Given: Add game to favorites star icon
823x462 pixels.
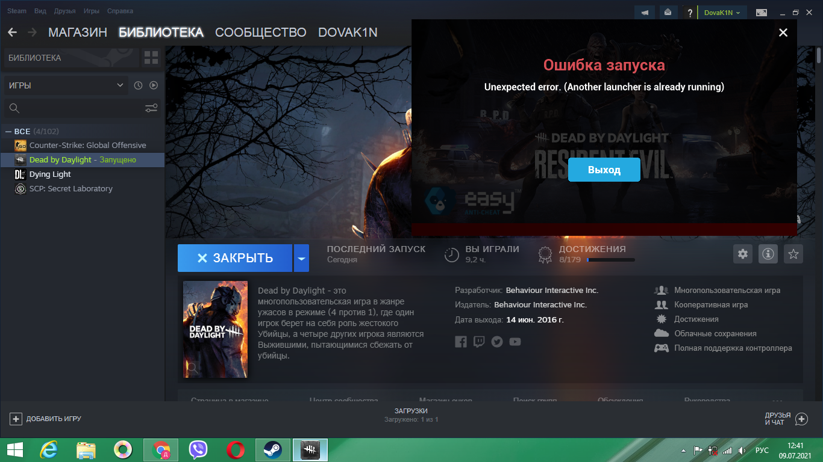Looking at the screenshot, I should (x=793, y=254).
